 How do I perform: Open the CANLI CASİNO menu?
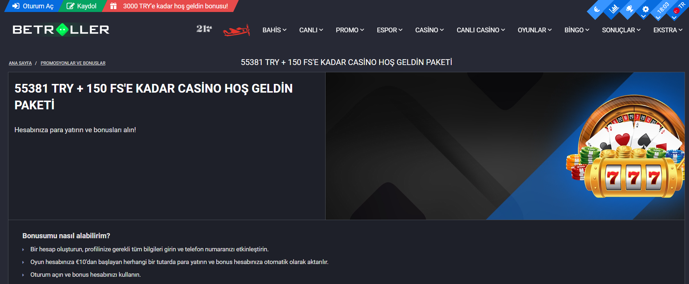coord(481,30)
